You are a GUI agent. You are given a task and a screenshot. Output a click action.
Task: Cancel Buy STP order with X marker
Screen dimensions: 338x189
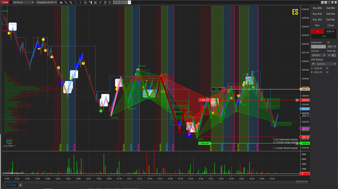pos(297,100)
